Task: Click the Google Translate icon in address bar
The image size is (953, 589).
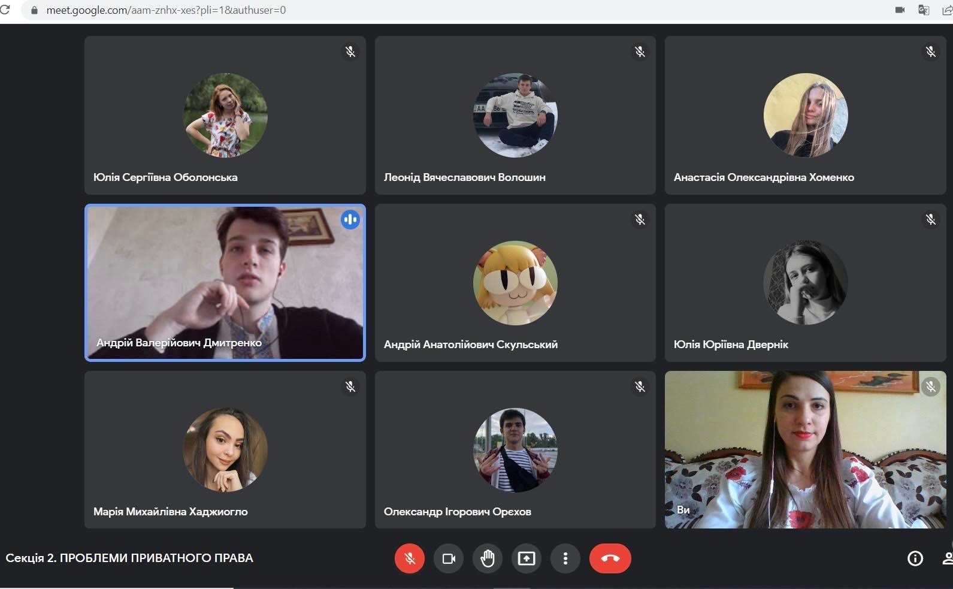Action: click(924, 10)
